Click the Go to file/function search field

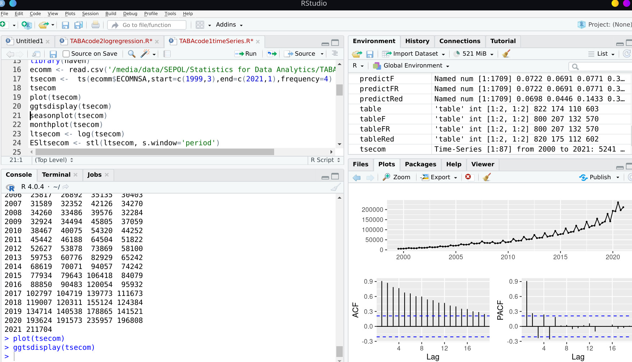(147, 25)
